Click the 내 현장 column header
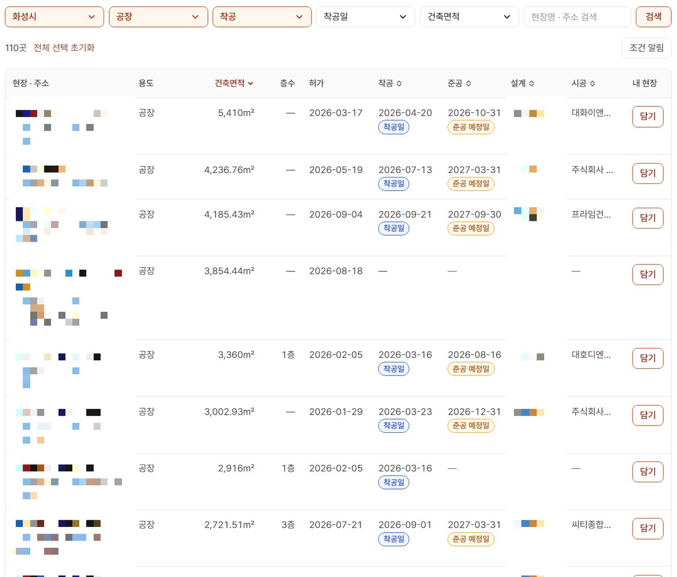 (645, 83)
